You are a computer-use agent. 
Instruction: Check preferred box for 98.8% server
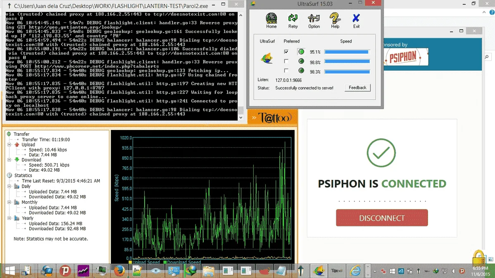point(286,61)
